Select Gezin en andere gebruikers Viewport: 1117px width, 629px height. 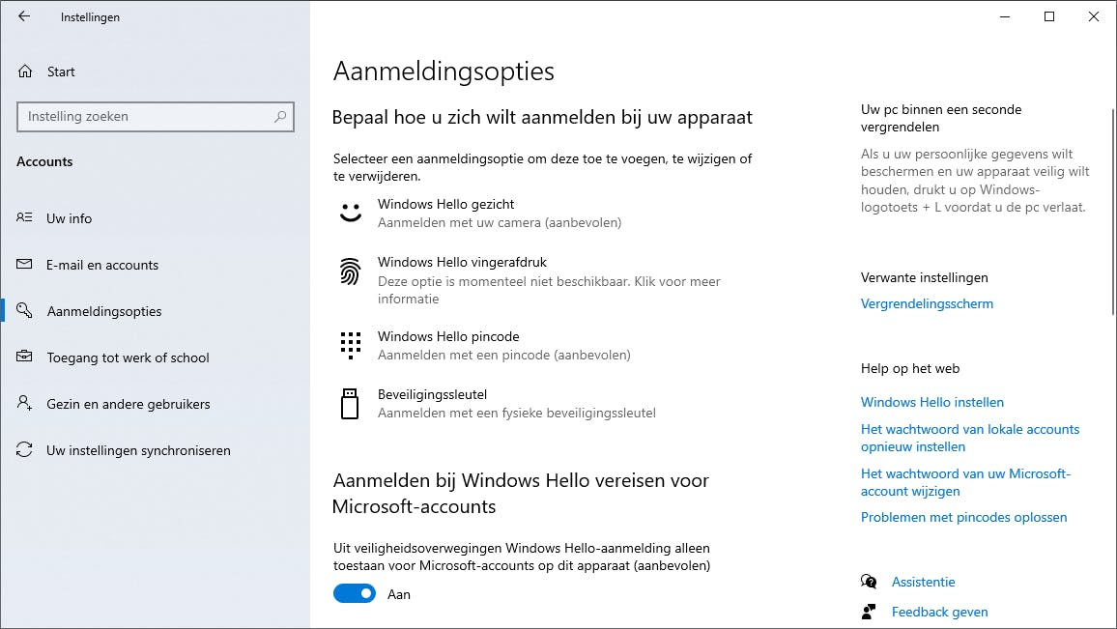129,404
